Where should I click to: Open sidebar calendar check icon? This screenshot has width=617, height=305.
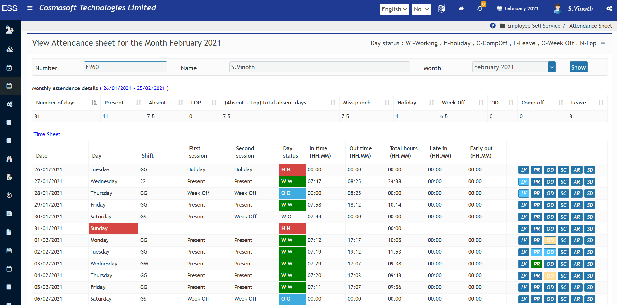(x=9, y=68)
